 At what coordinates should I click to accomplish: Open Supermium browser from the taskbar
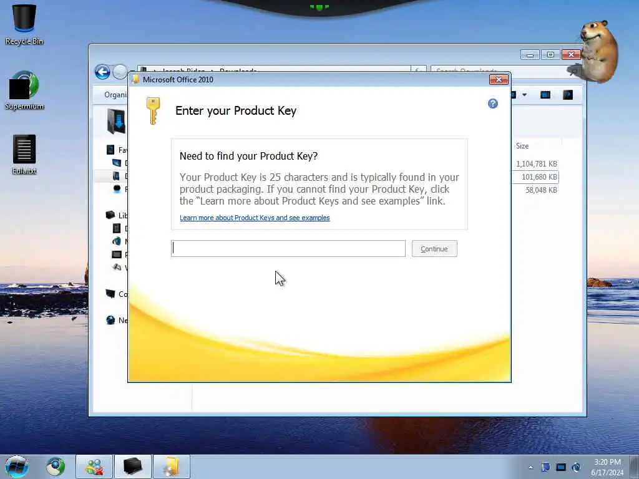pos(56,467)
